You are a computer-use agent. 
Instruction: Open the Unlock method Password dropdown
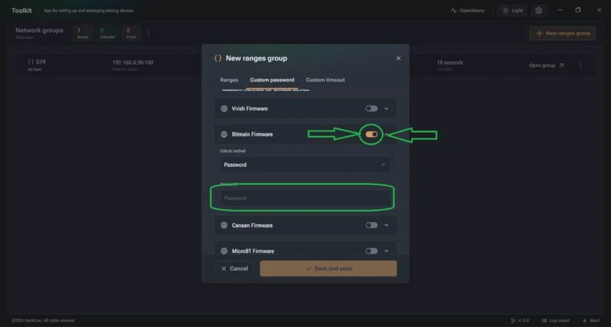point(305,165)
